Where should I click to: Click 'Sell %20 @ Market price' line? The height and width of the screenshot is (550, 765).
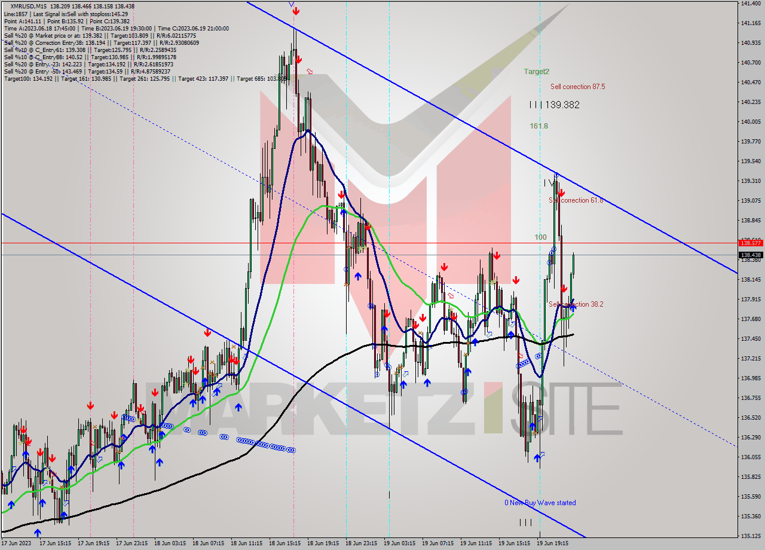coord(100,35)
